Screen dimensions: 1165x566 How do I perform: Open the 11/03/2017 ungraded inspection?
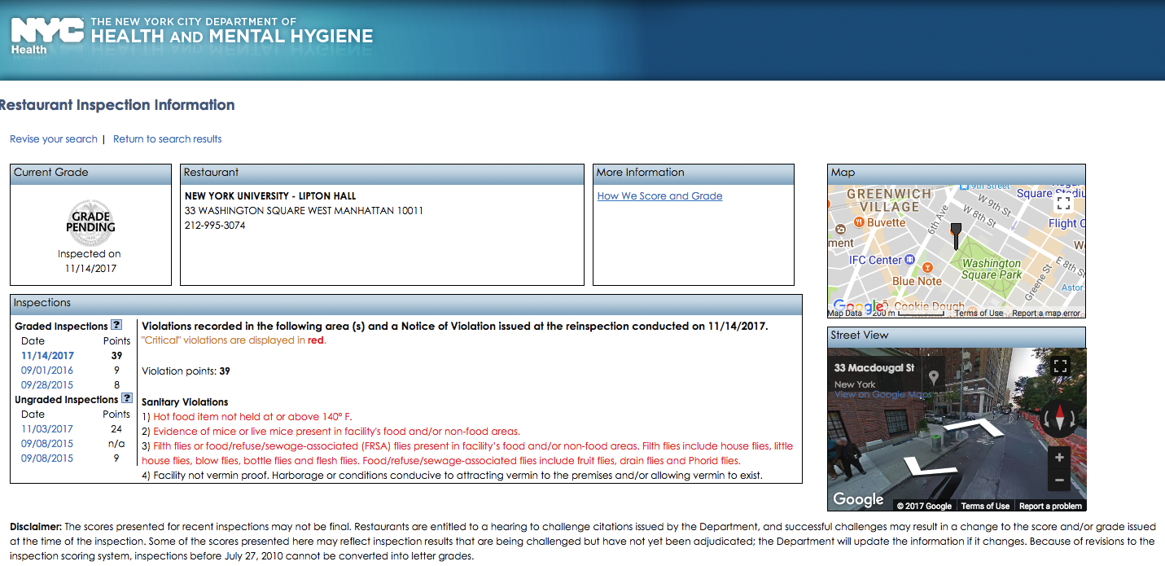(47, 429)
